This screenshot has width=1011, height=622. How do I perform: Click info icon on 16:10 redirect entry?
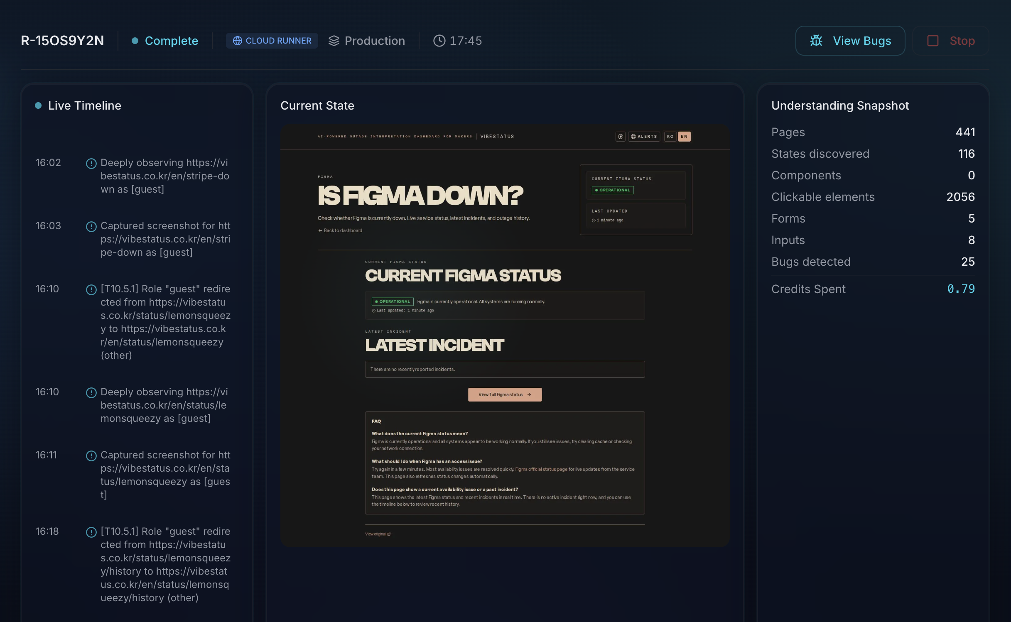91,289
